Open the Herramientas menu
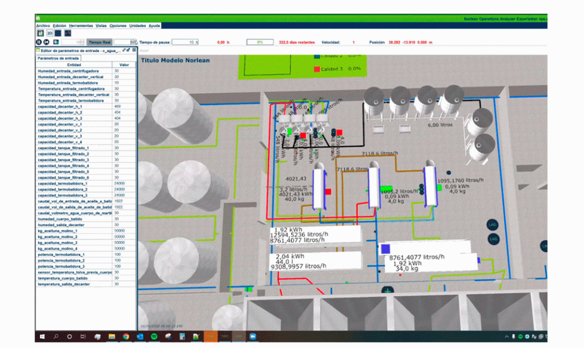Viewport: 584px width, 348px height. point(81,26)
